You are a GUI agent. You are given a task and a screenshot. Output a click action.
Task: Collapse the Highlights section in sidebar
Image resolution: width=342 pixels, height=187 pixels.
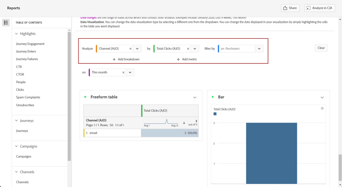(16, 34)
